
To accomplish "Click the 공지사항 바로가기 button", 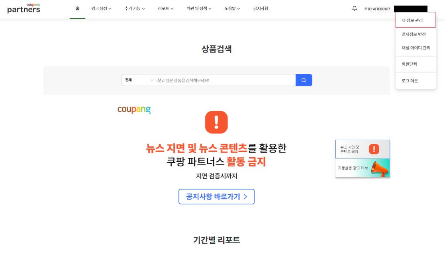I will tap(216, 196).
